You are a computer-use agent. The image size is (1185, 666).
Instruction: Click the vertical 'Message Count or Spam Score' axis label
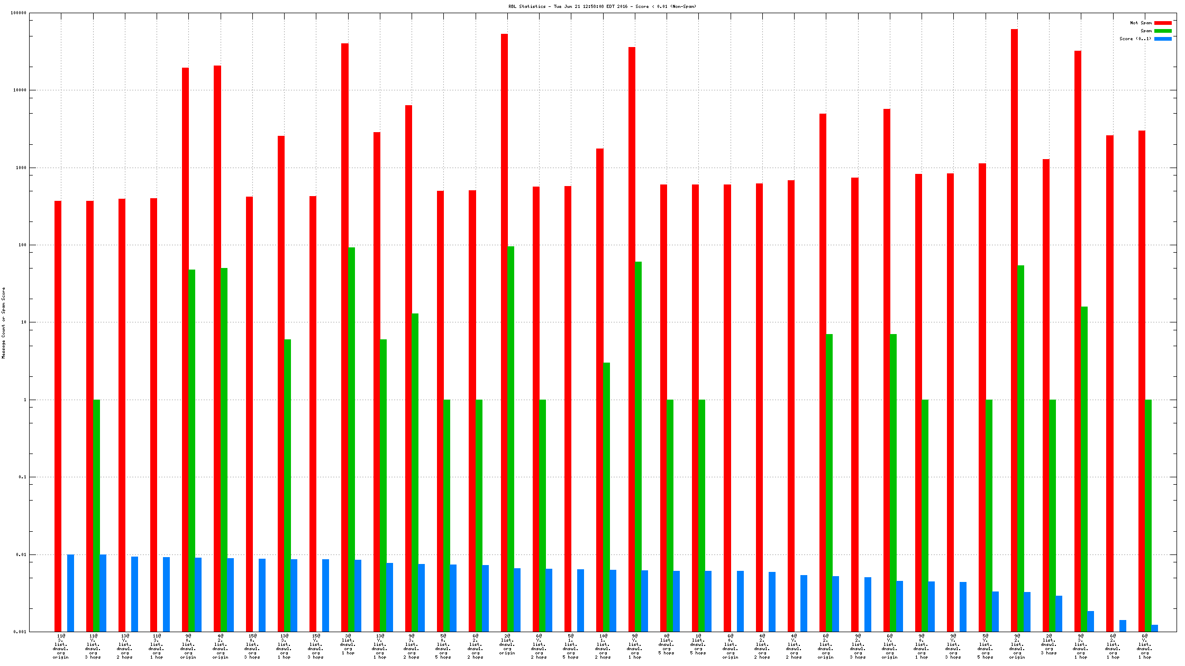[x=3, y=323]
